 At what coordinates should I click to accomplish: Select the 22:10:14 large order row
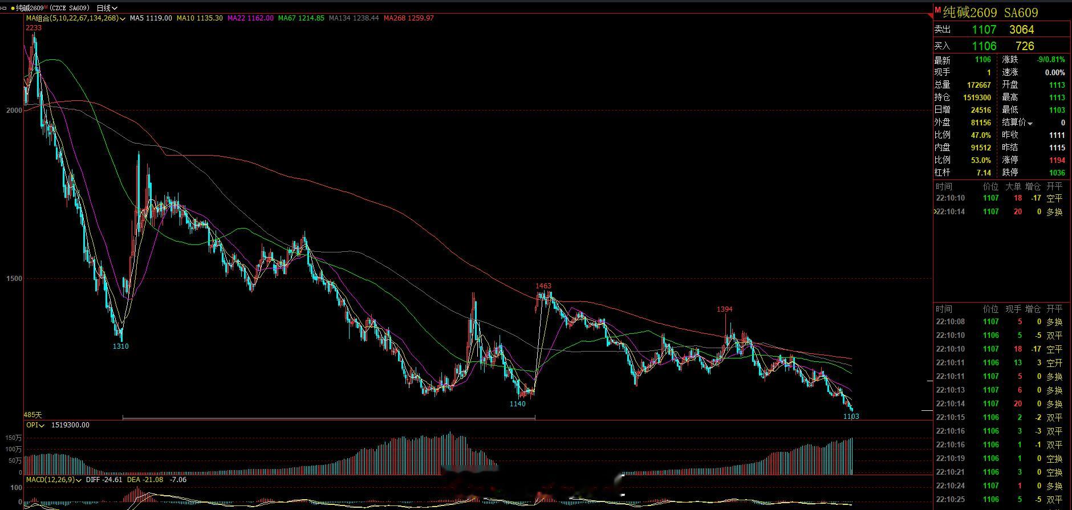(1001, 212)
